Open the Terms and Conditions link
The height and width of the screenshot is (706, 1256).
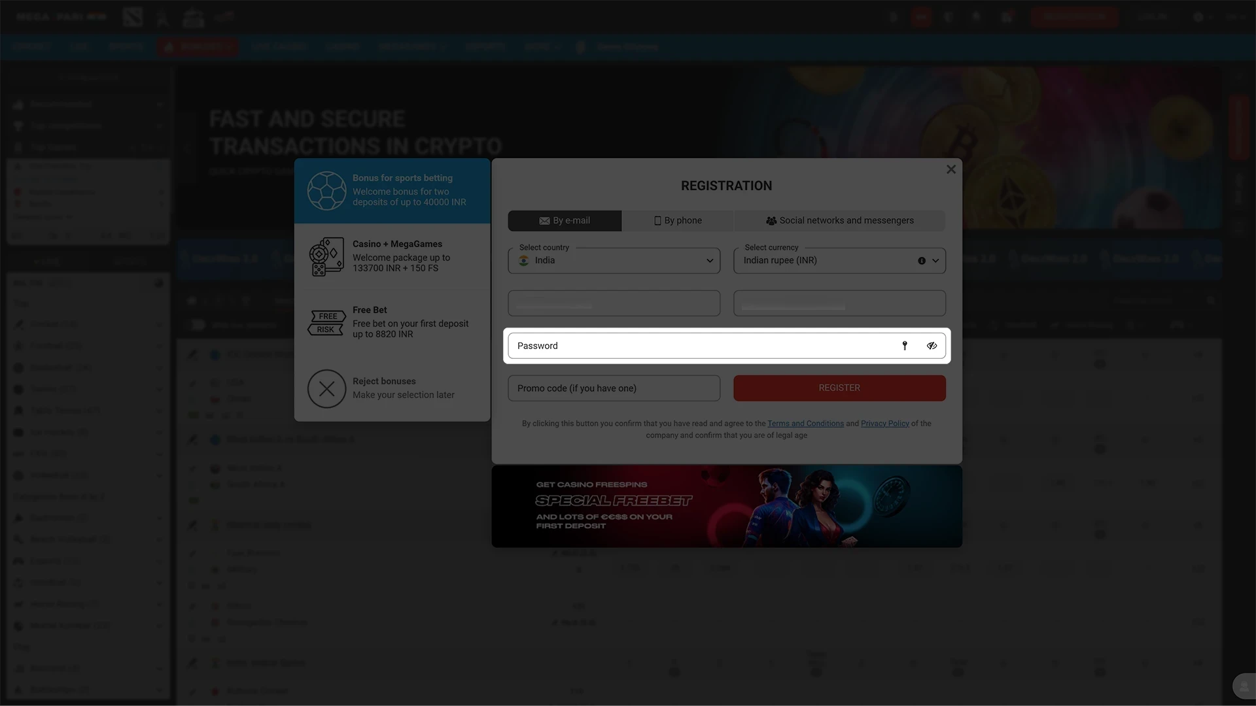click(805, 423)
